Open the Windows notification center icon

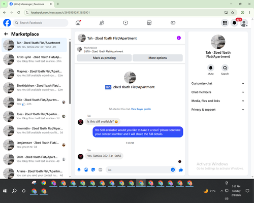(x=247, y=191)
